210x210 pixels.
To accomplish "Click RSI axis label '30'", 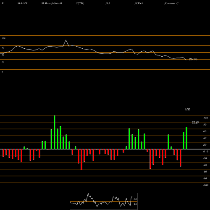I will (3, 62).
